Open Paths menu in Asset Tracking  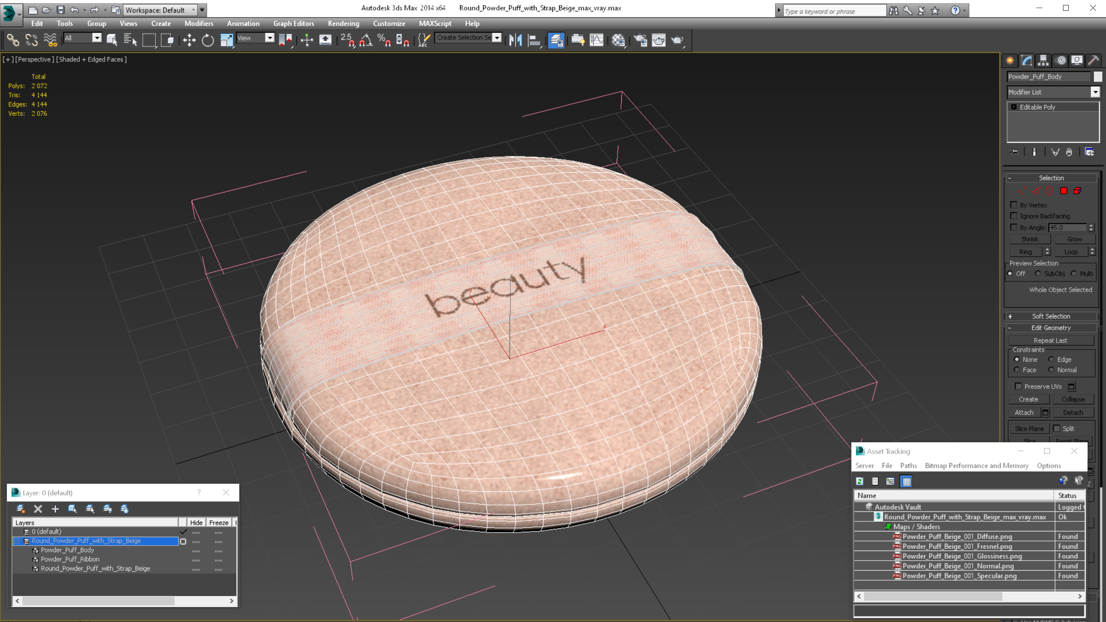908,465
